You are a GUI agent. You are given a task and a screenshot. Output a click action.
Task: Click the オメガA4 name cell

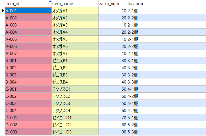[75, 32]
